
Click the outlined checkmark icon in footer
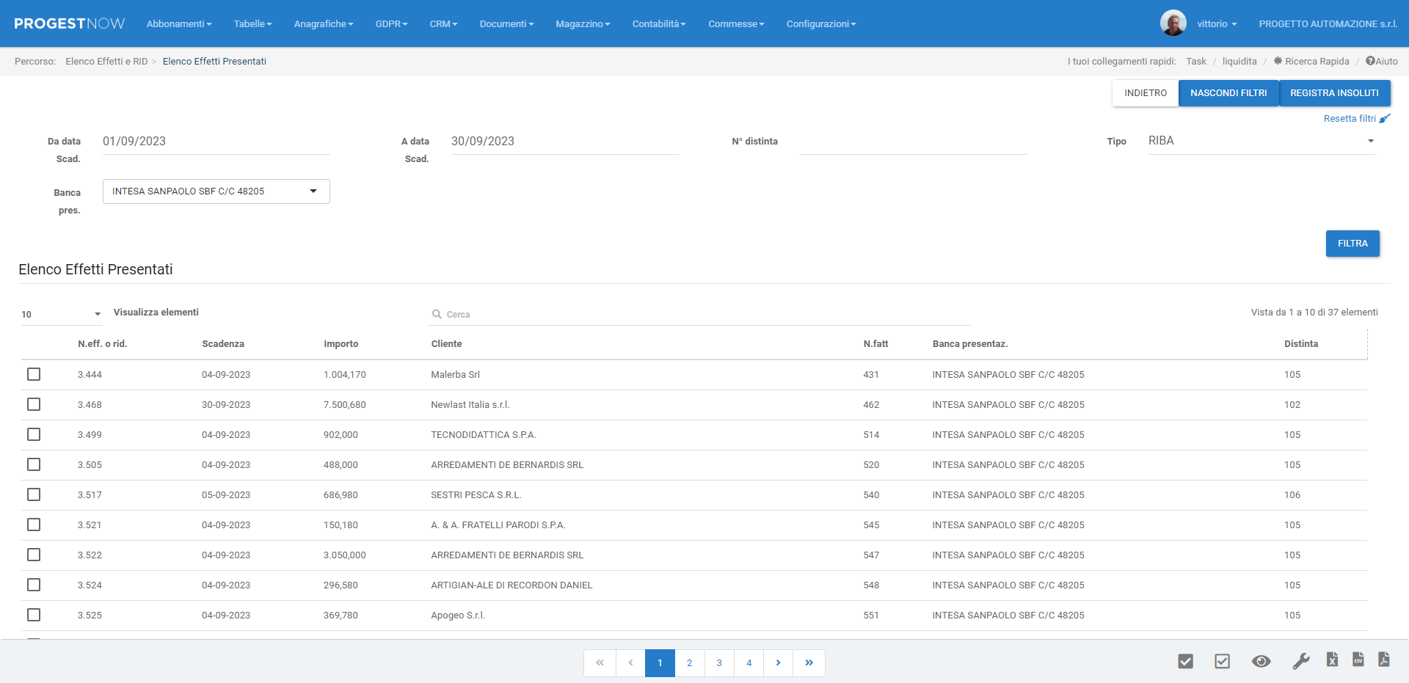pyautogui.click(x=1222, y=661)
